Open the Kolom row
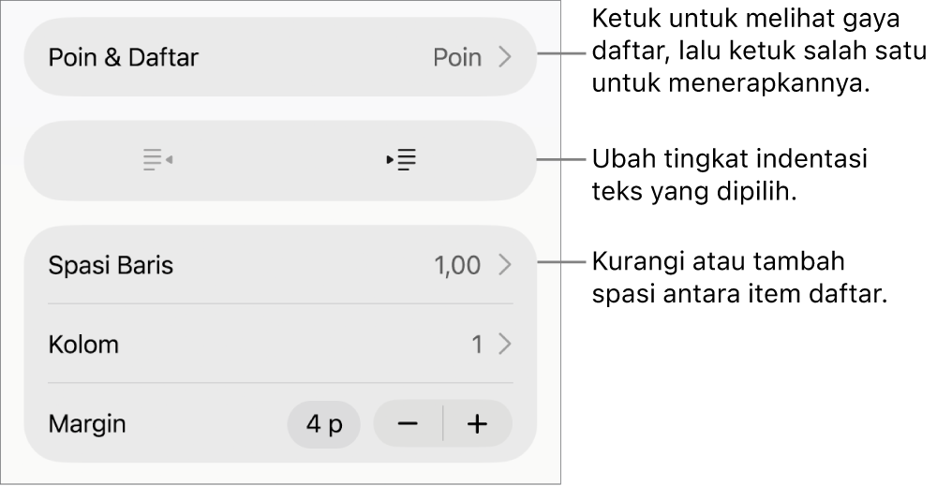 (280, 344)
